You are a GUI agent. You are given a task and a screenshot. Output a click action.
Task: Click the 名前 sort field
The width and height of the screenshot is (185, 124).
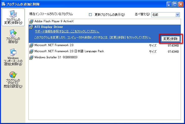(165, 15)
